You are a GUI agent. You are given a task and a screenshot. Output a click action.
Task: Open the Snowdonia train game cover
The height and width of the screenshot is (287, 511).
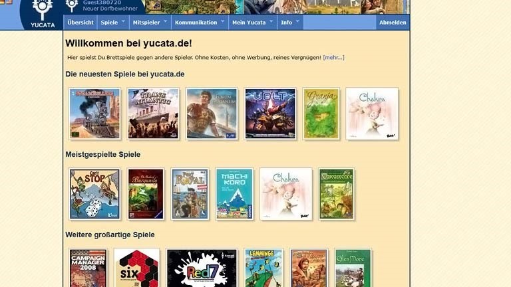[x=94, y=114]
